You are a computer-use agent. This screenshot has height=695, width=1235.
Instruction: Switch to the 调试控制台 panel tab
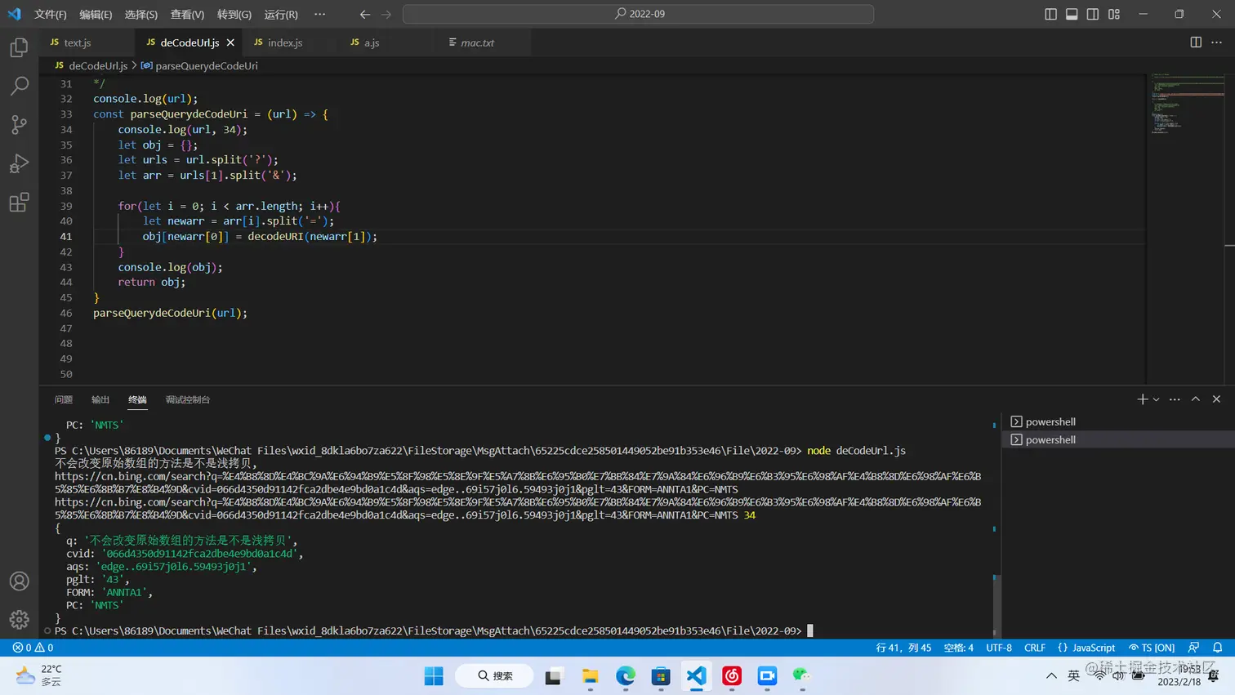(188, 399)
